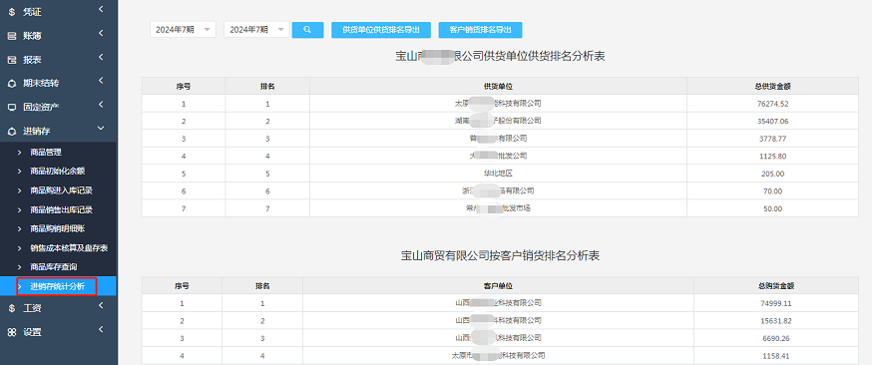This screenshot has width=872, height=365.
Task: Click the 总供货金额 column header
Action: 773,86
